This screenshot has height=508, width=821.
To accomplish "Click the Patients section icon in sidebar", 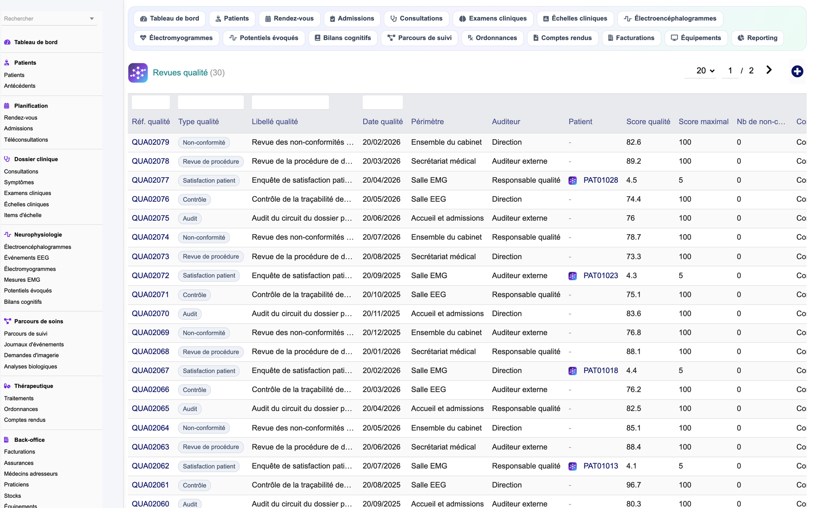I will [x=7, y=63].
